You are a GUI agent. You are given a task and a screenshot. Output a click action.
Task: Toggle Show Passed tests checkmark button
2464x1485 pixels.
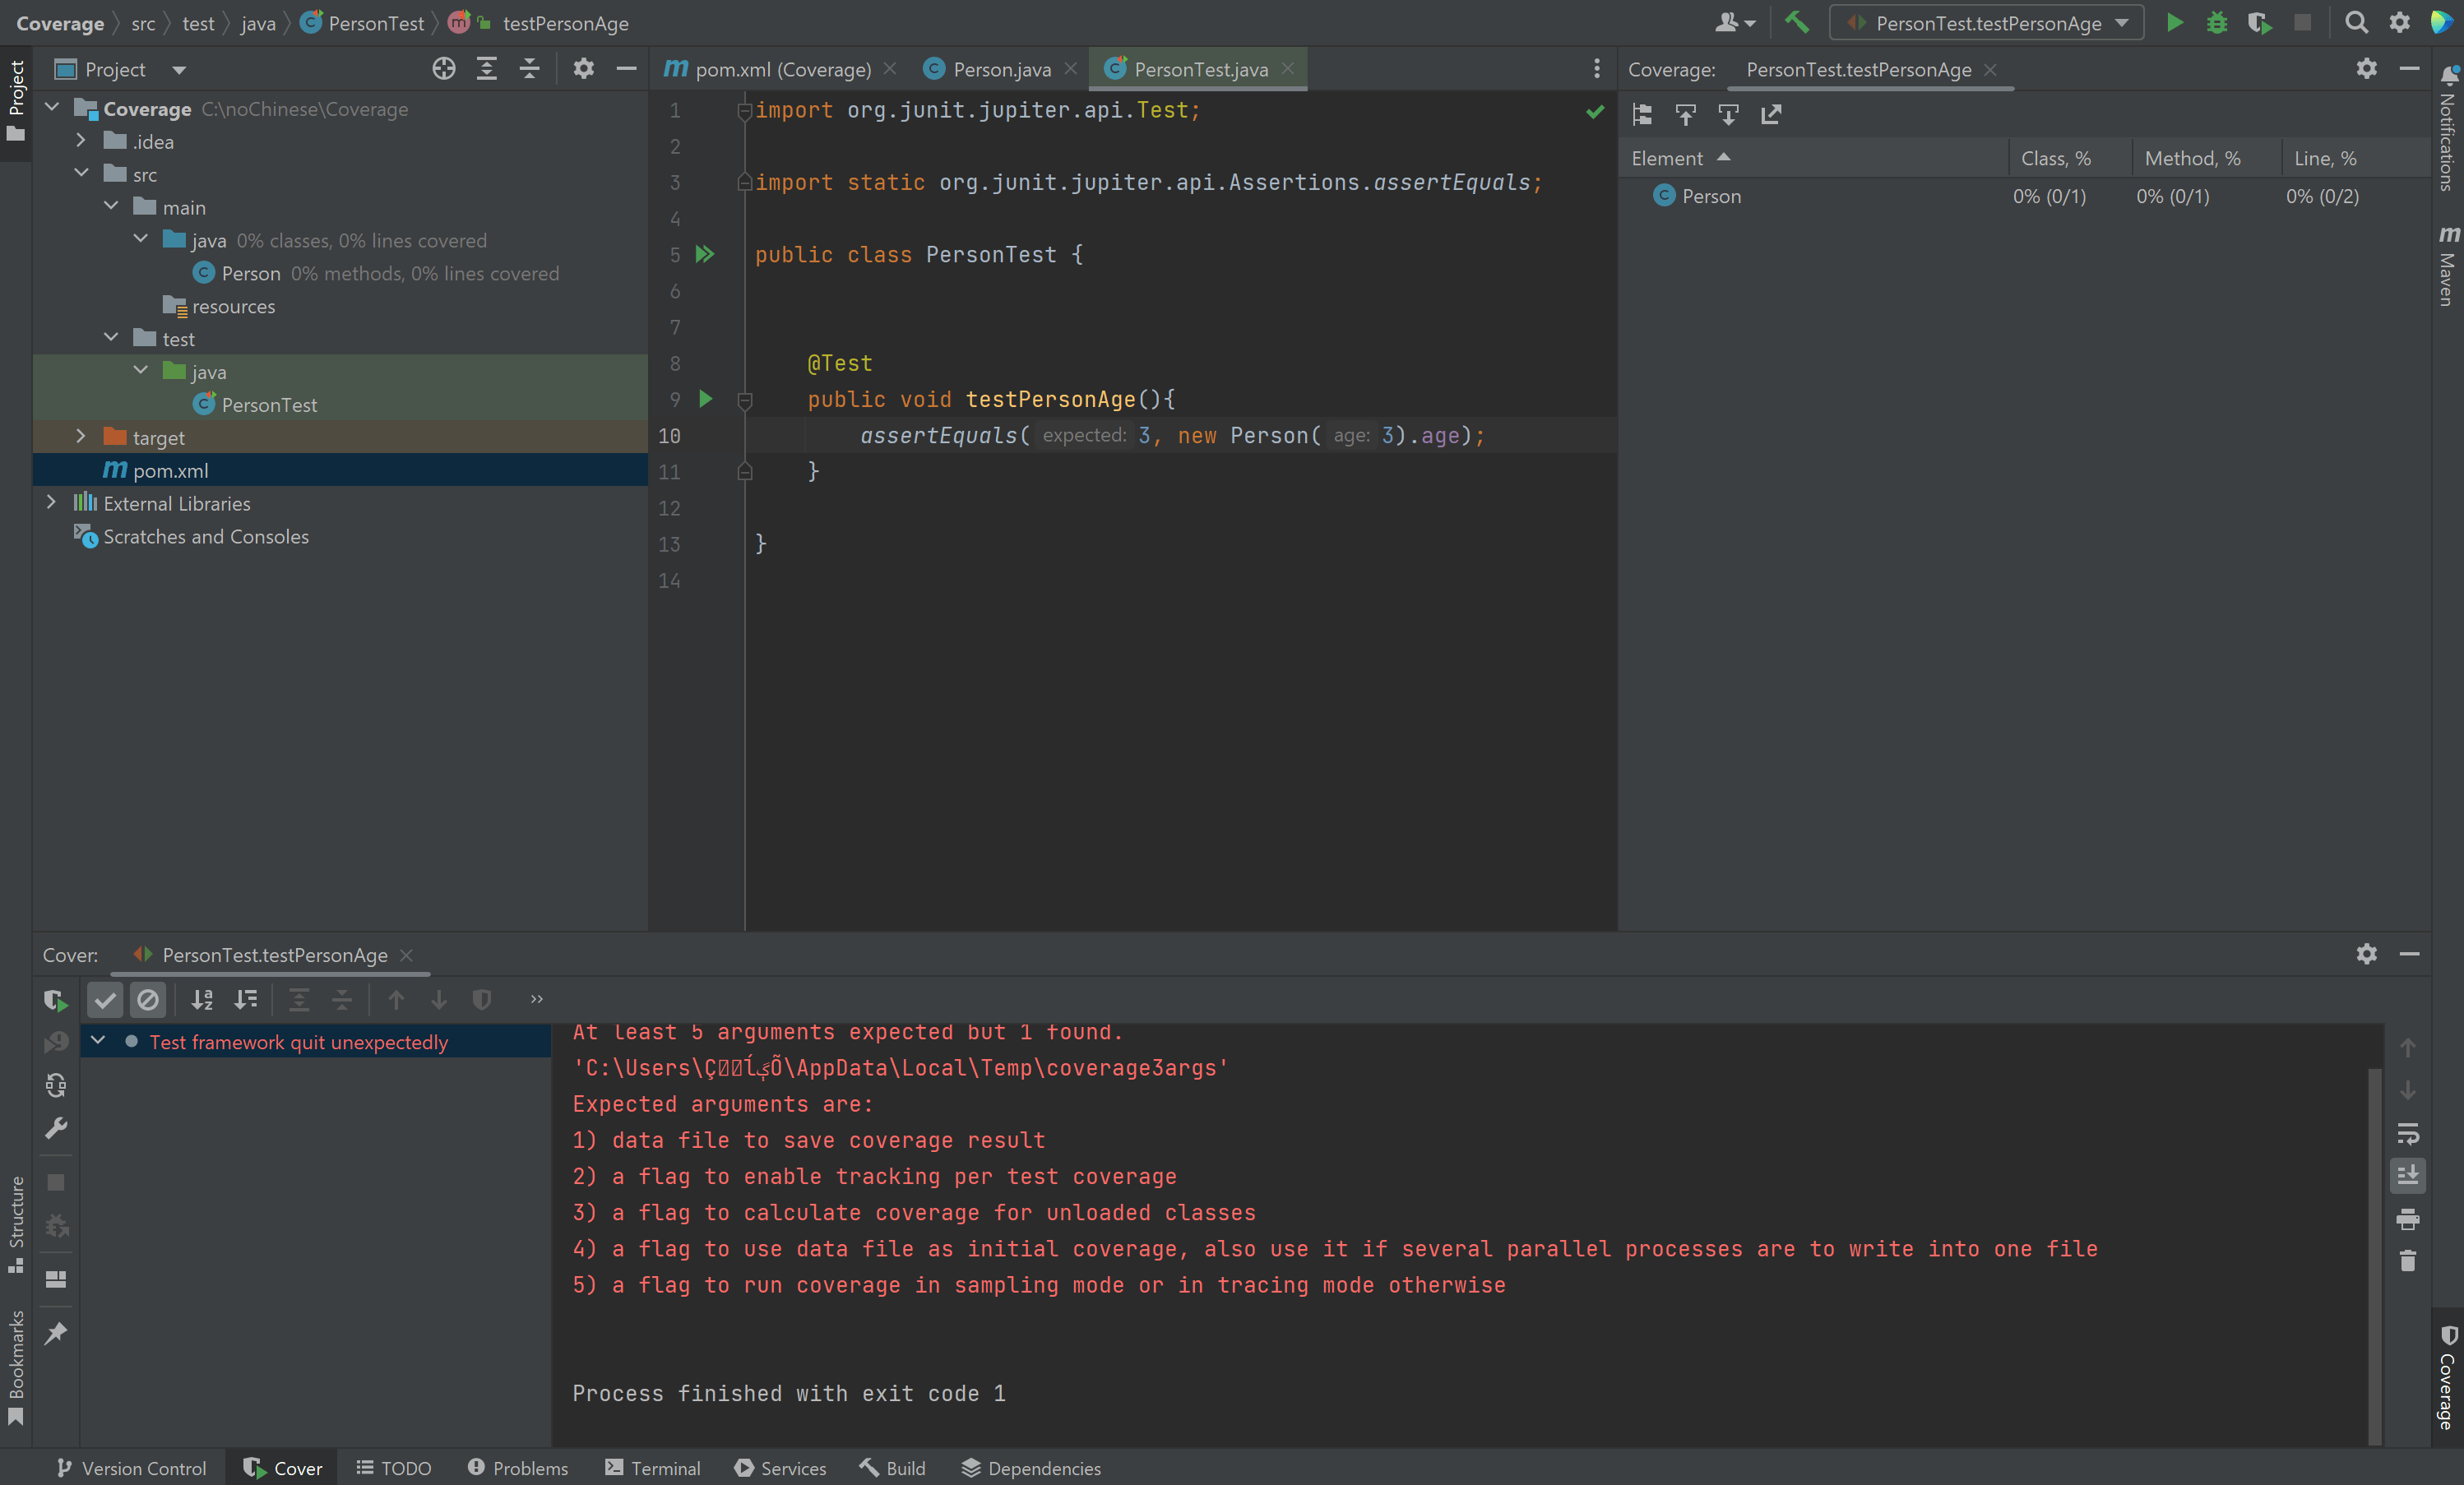click(105, 999)
